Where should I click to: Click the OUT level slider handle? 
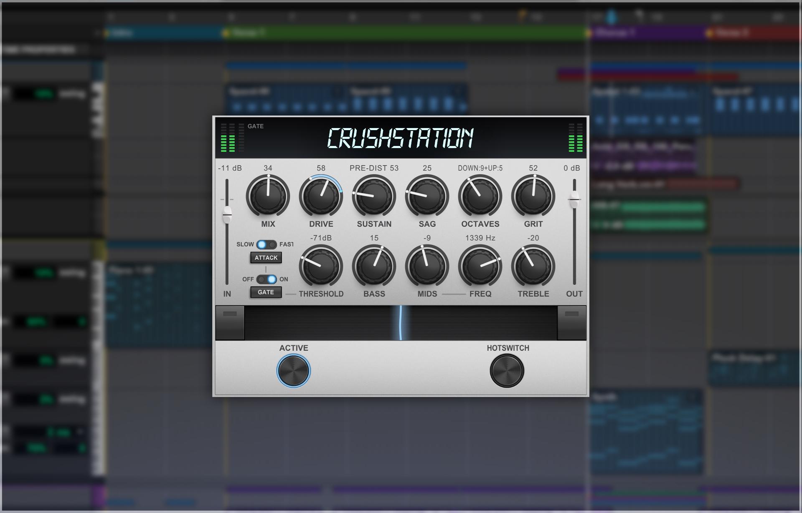pos(574,199)
